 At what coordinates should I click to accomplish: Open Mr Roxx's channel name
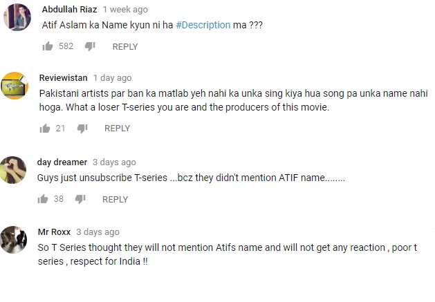[x=54, y=232]
